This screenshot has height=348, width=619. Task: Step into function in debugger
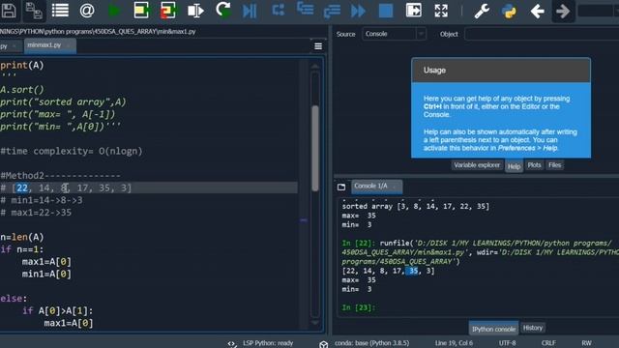click(306, 9)
